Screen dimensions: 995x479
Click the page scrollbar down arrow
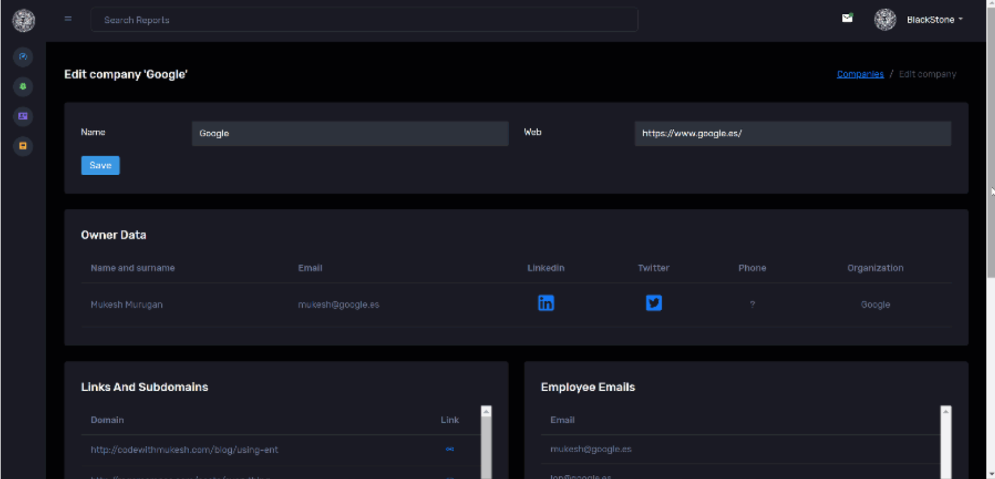pyautogui.click(x=990, y=474)
